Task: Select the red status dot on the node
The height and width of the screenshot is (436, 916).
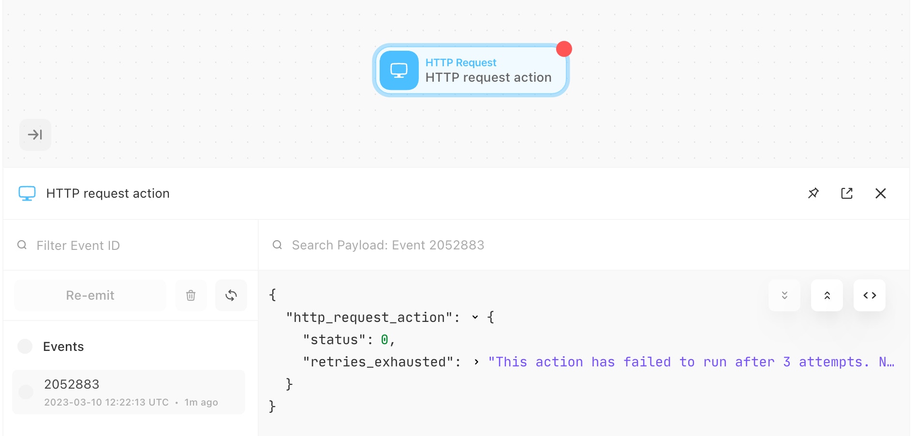Action: coord(564,49)
